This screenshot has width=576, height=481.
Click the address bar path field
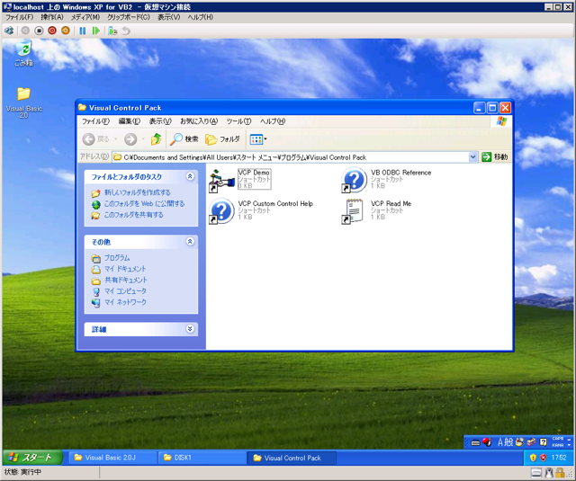(x=290, y=157)
